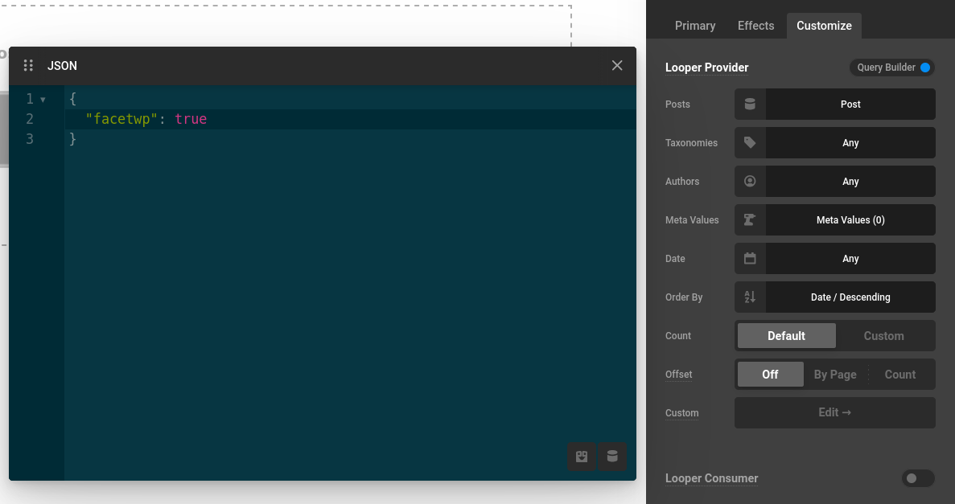Close the JSON editor panel
The height and width of the screenshot is (504, 955).
pos(617,66)
